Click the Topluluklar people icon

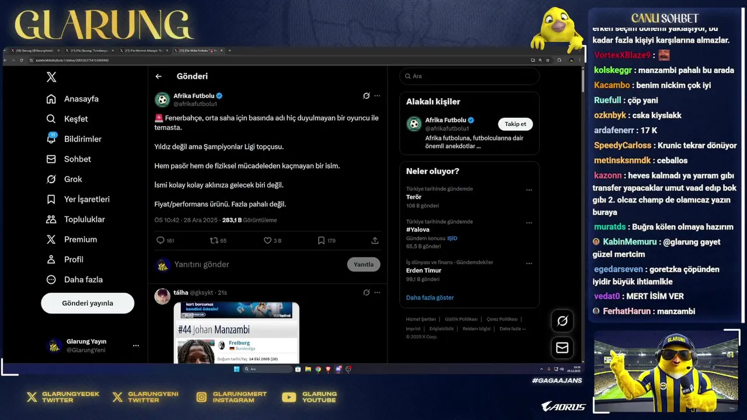51,219
